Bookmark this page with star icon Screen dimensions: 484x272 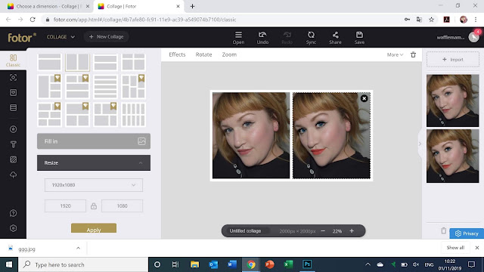point(431,20)
